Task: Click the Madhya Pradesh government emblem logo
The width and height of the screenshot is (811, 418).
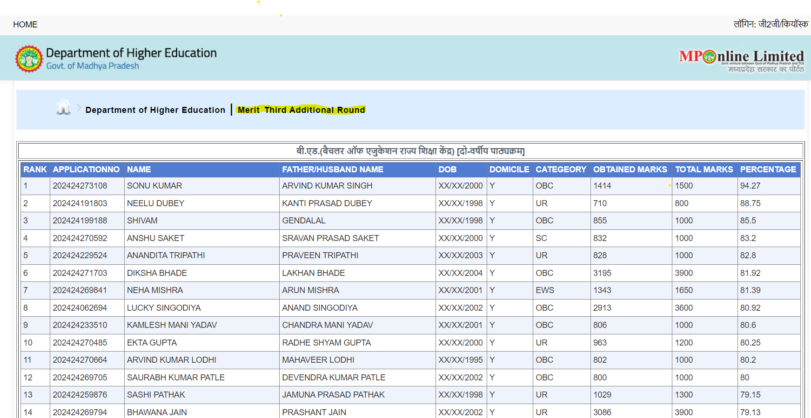Action: [29, 59]
